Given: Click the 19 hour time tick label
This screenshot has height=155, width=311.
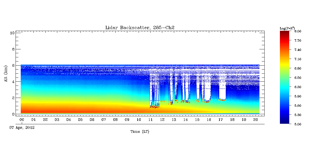Looking at the screenshot, I should (x=244, y=120).
